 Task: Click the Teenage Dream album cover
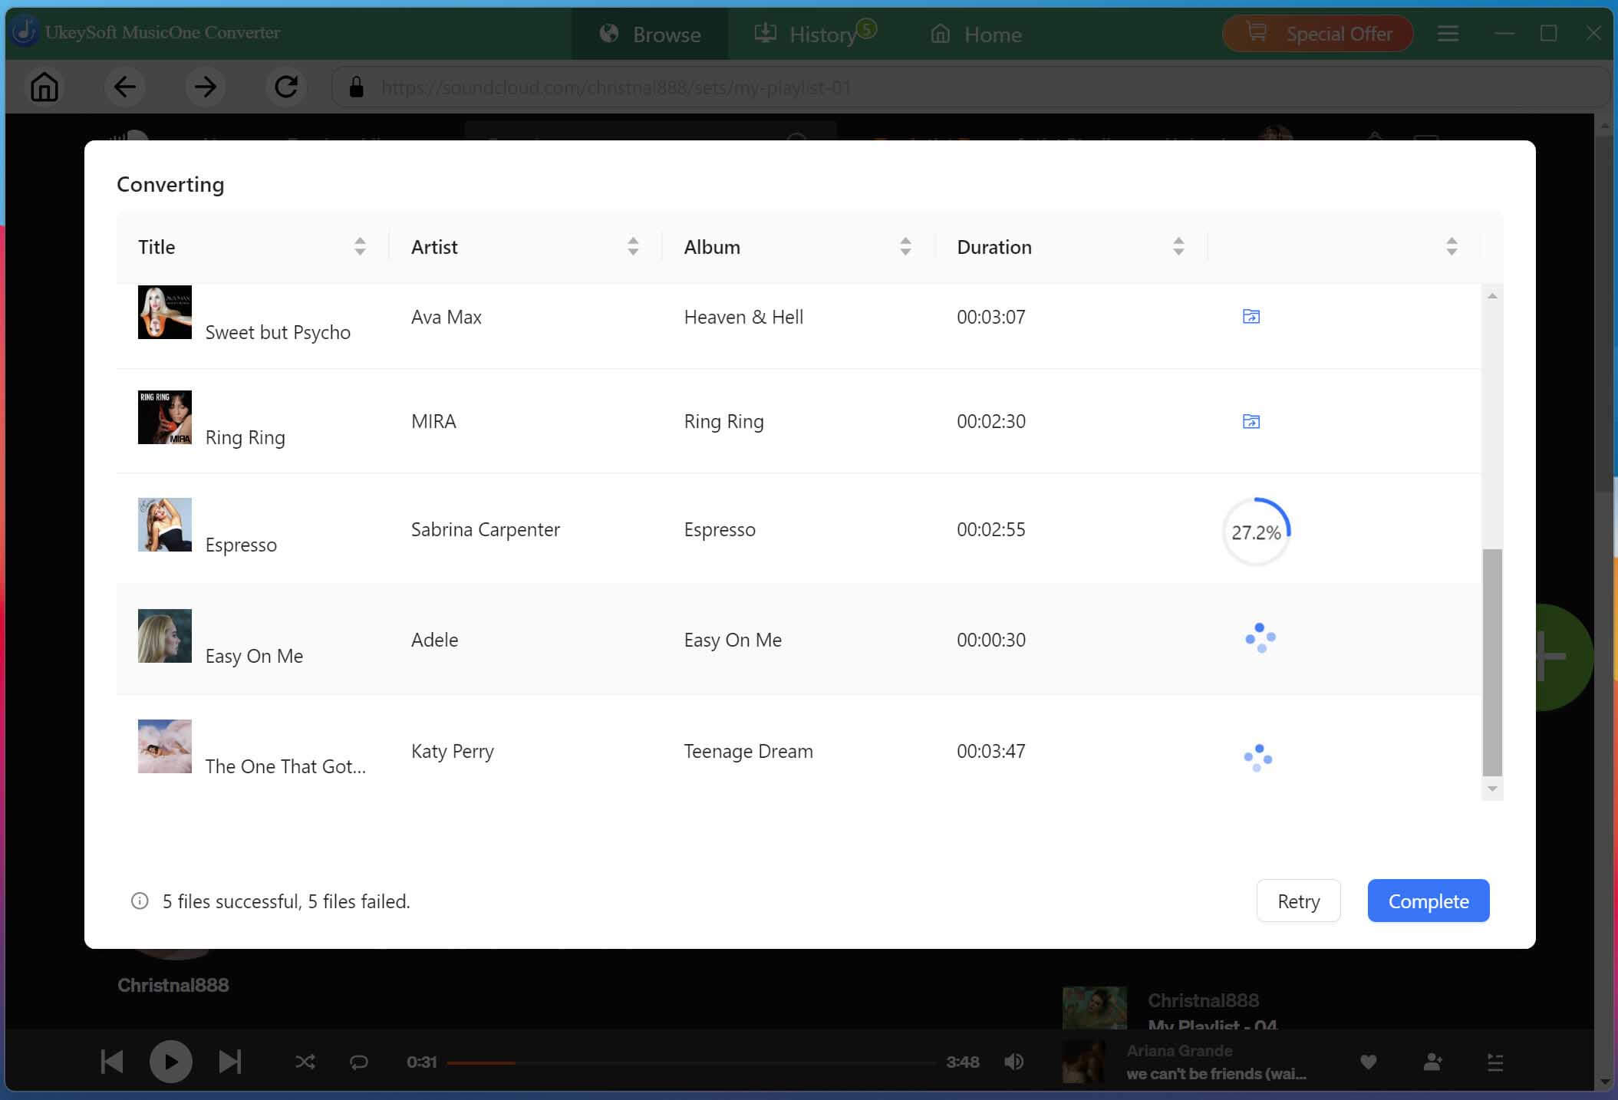coord(165,746)
